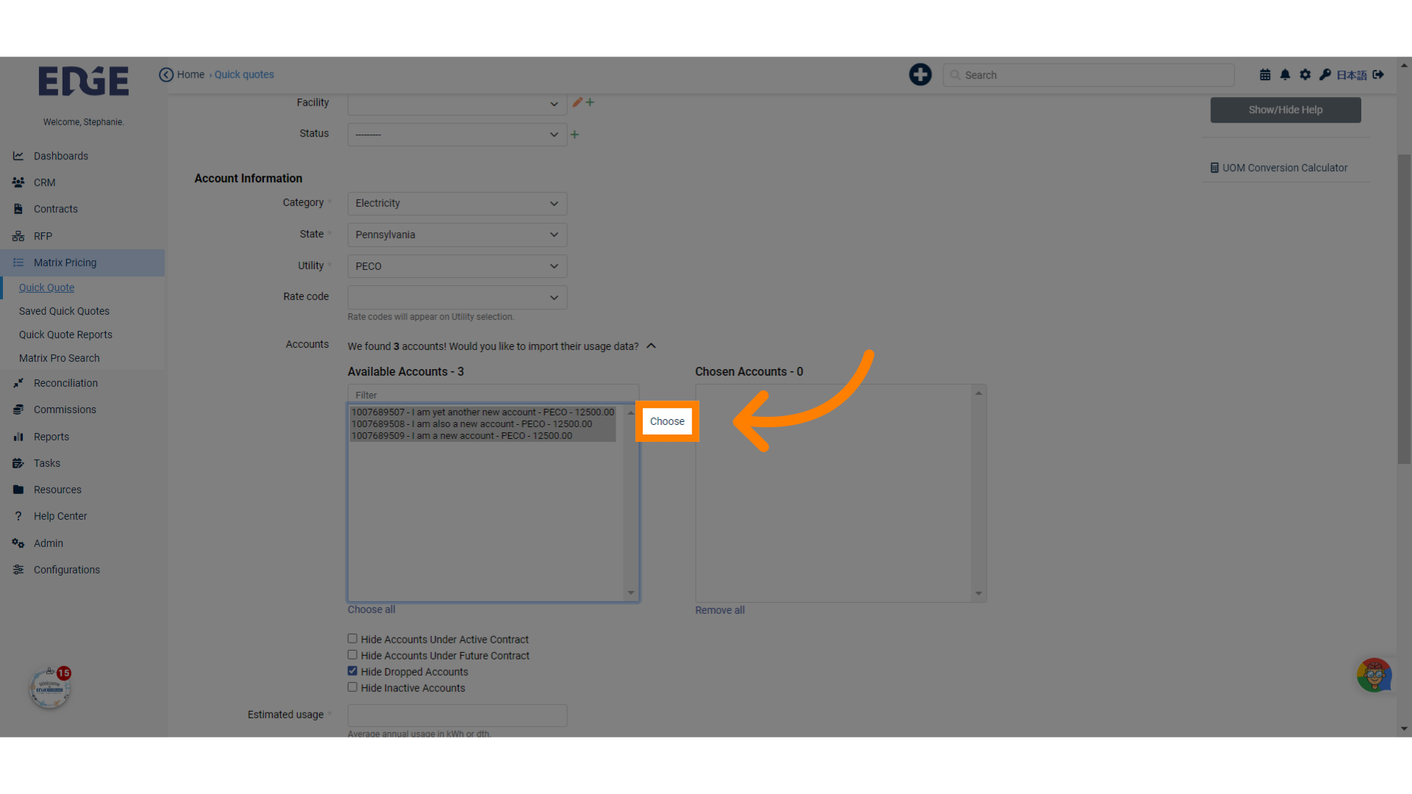1412x794 pixels.
Task: Click Choose all link
Action: coord(371,609)
